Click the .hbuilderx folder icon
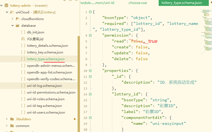212x132 pixels. tap(12, 119)
